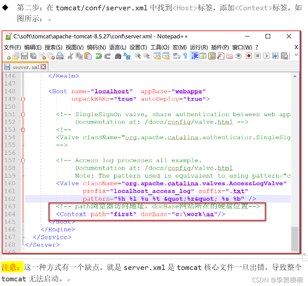
Task: Click the save recorded macro icon
Action: point(284,56)
